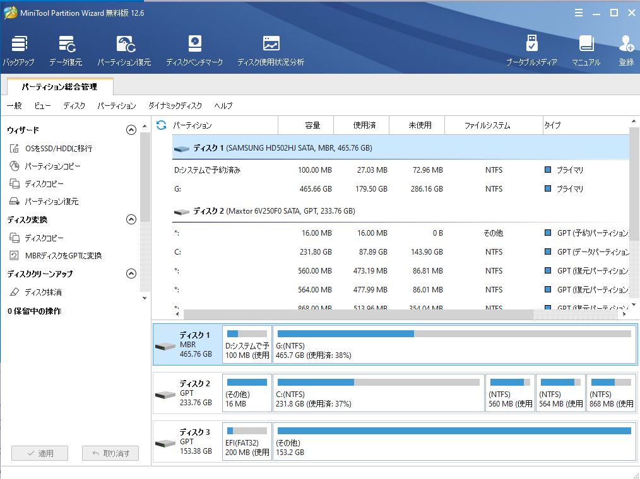Select the 16.00 MB reserved partition row

coord(400,233)
